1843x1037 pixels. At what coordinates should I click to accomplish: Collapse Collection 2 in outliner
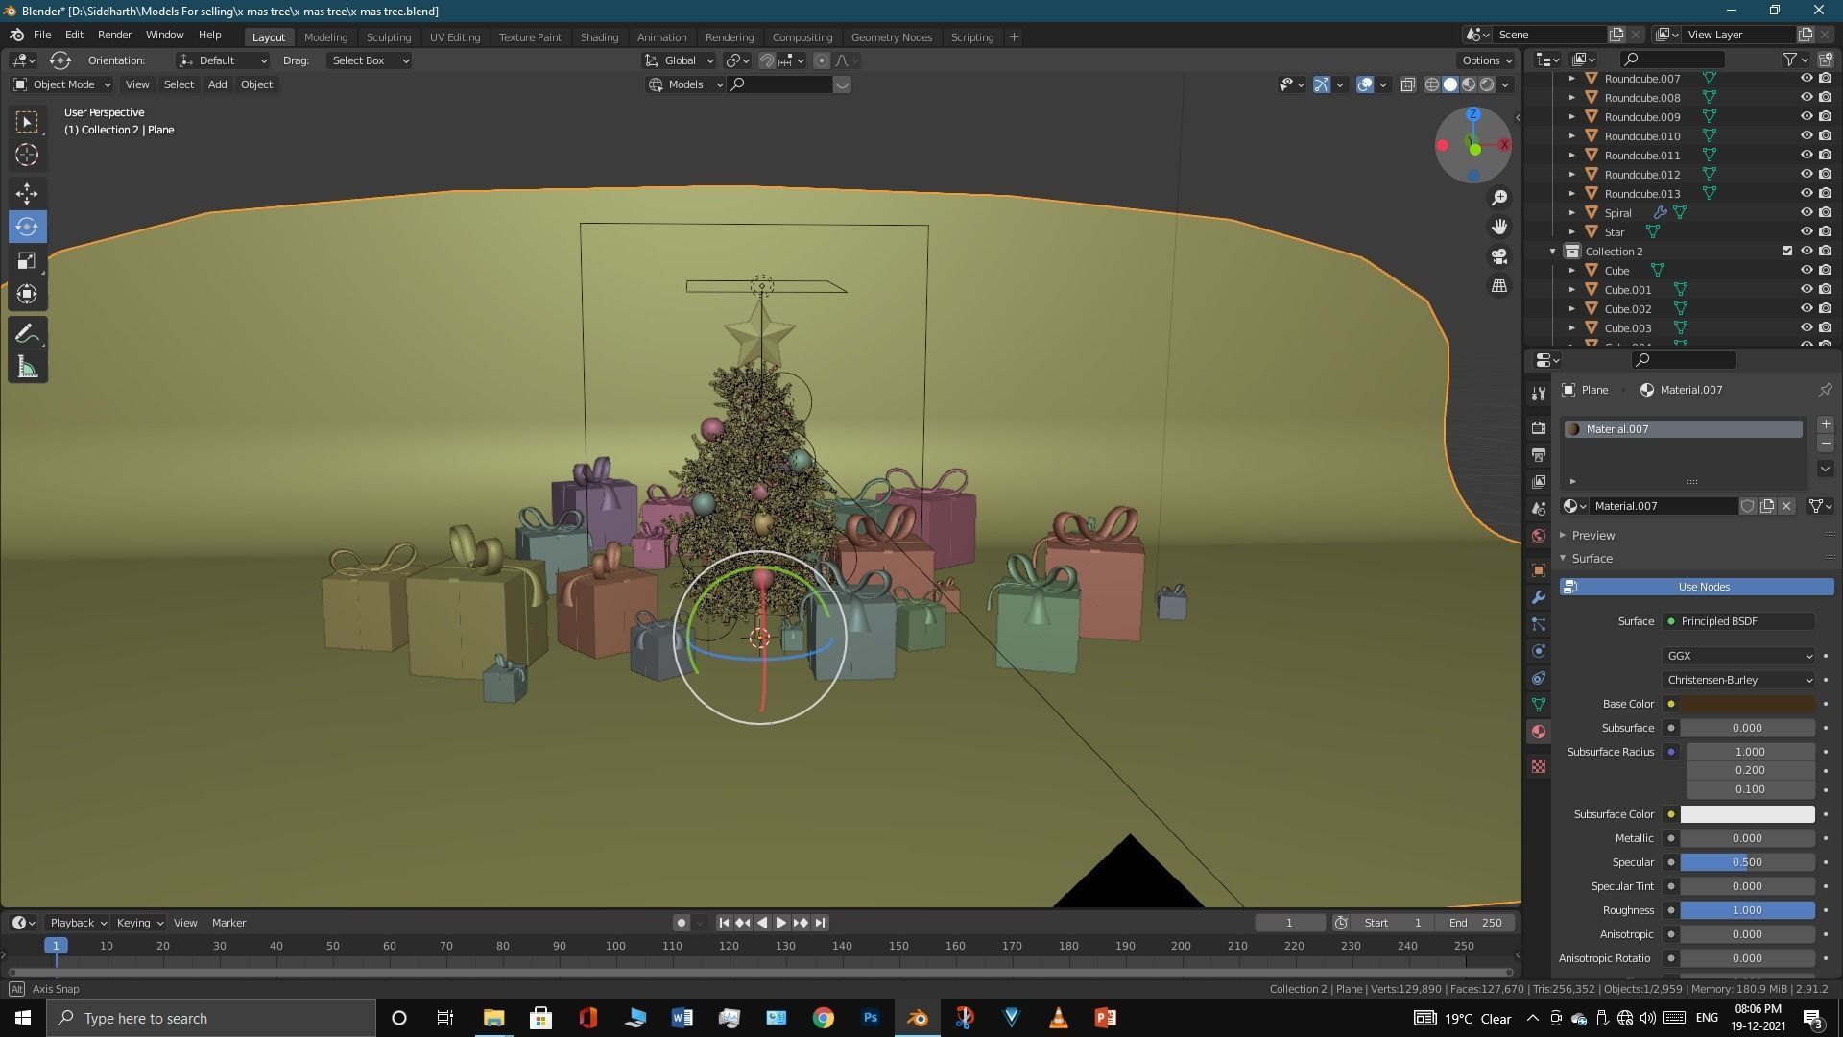pos(1552,252)
